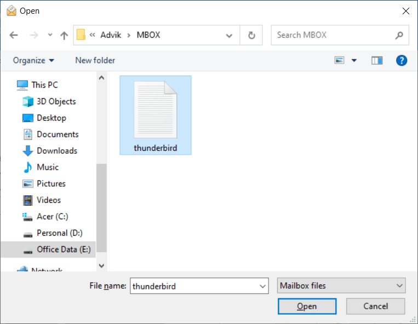This screenshot has height=324, width=418.
Task: Click the folder icon in address bar
Action: [81, 35]
